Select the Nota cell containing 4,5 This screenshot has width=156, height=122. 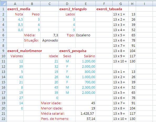pyautogui.click(x=15, y=19)
